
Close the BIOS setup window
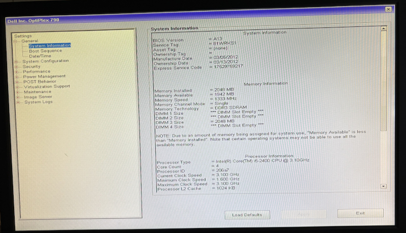(x=388, y=9)
